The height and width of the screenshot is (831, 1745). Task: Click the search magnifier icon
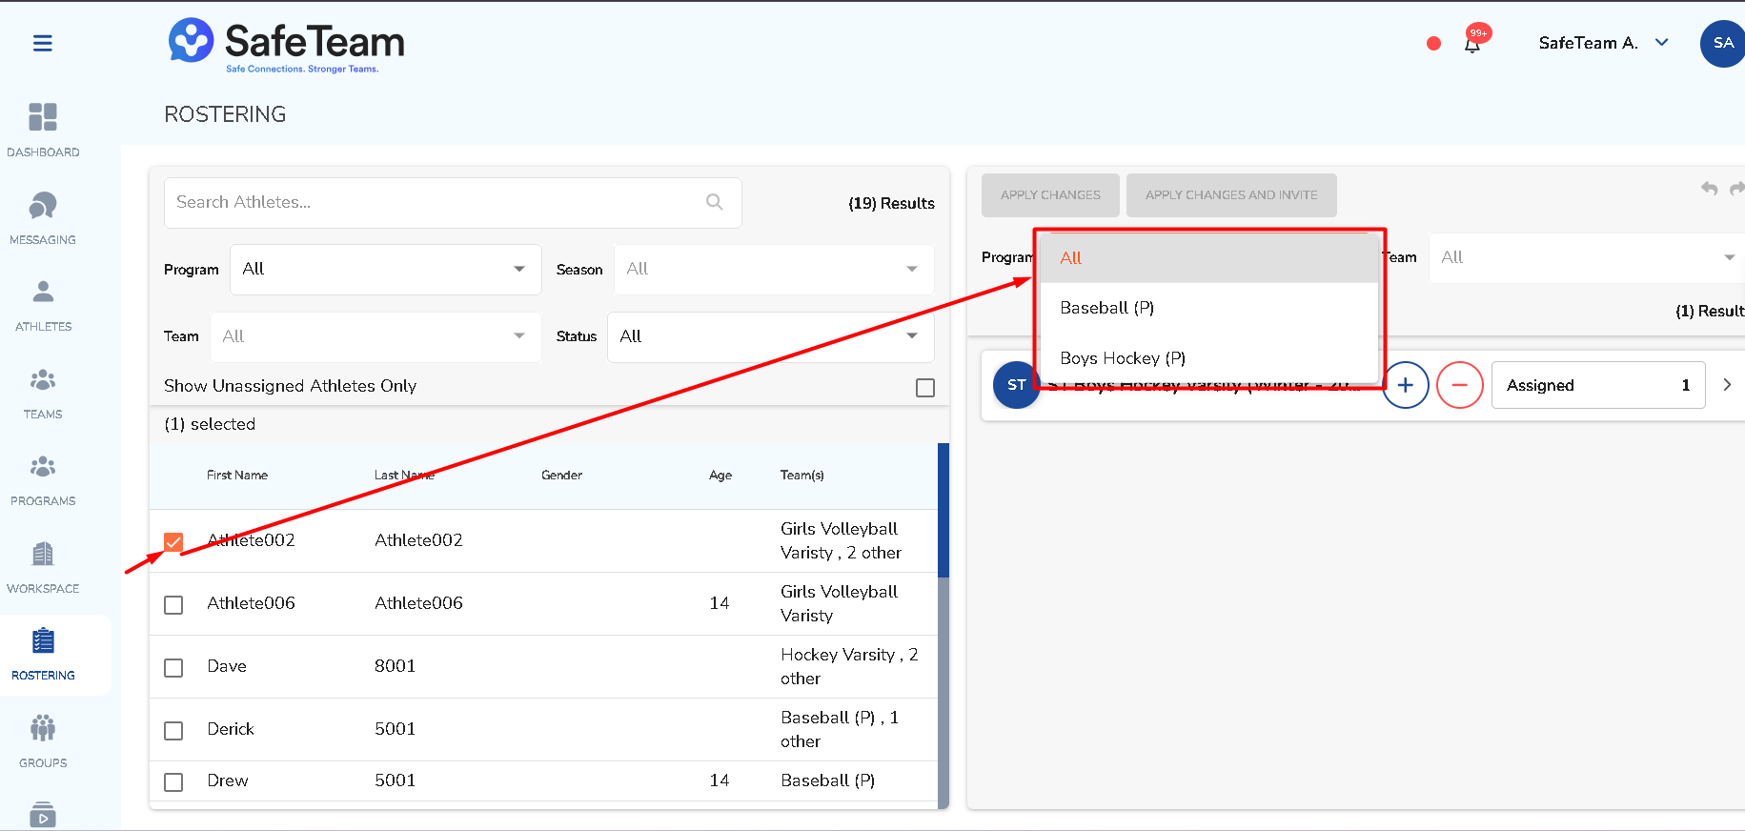pyautogui.click(x=714, y=202)
